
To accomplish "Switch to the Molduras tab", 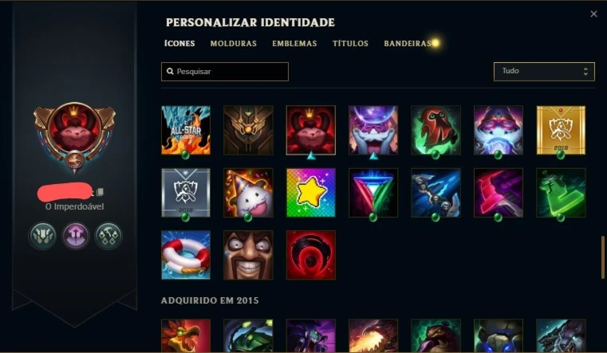I will (x=234, y=44).
